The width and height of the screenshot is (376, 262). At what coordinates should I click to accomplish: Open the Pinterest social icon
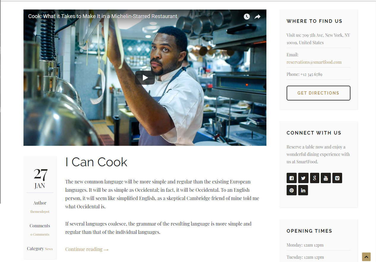point(292,190)
